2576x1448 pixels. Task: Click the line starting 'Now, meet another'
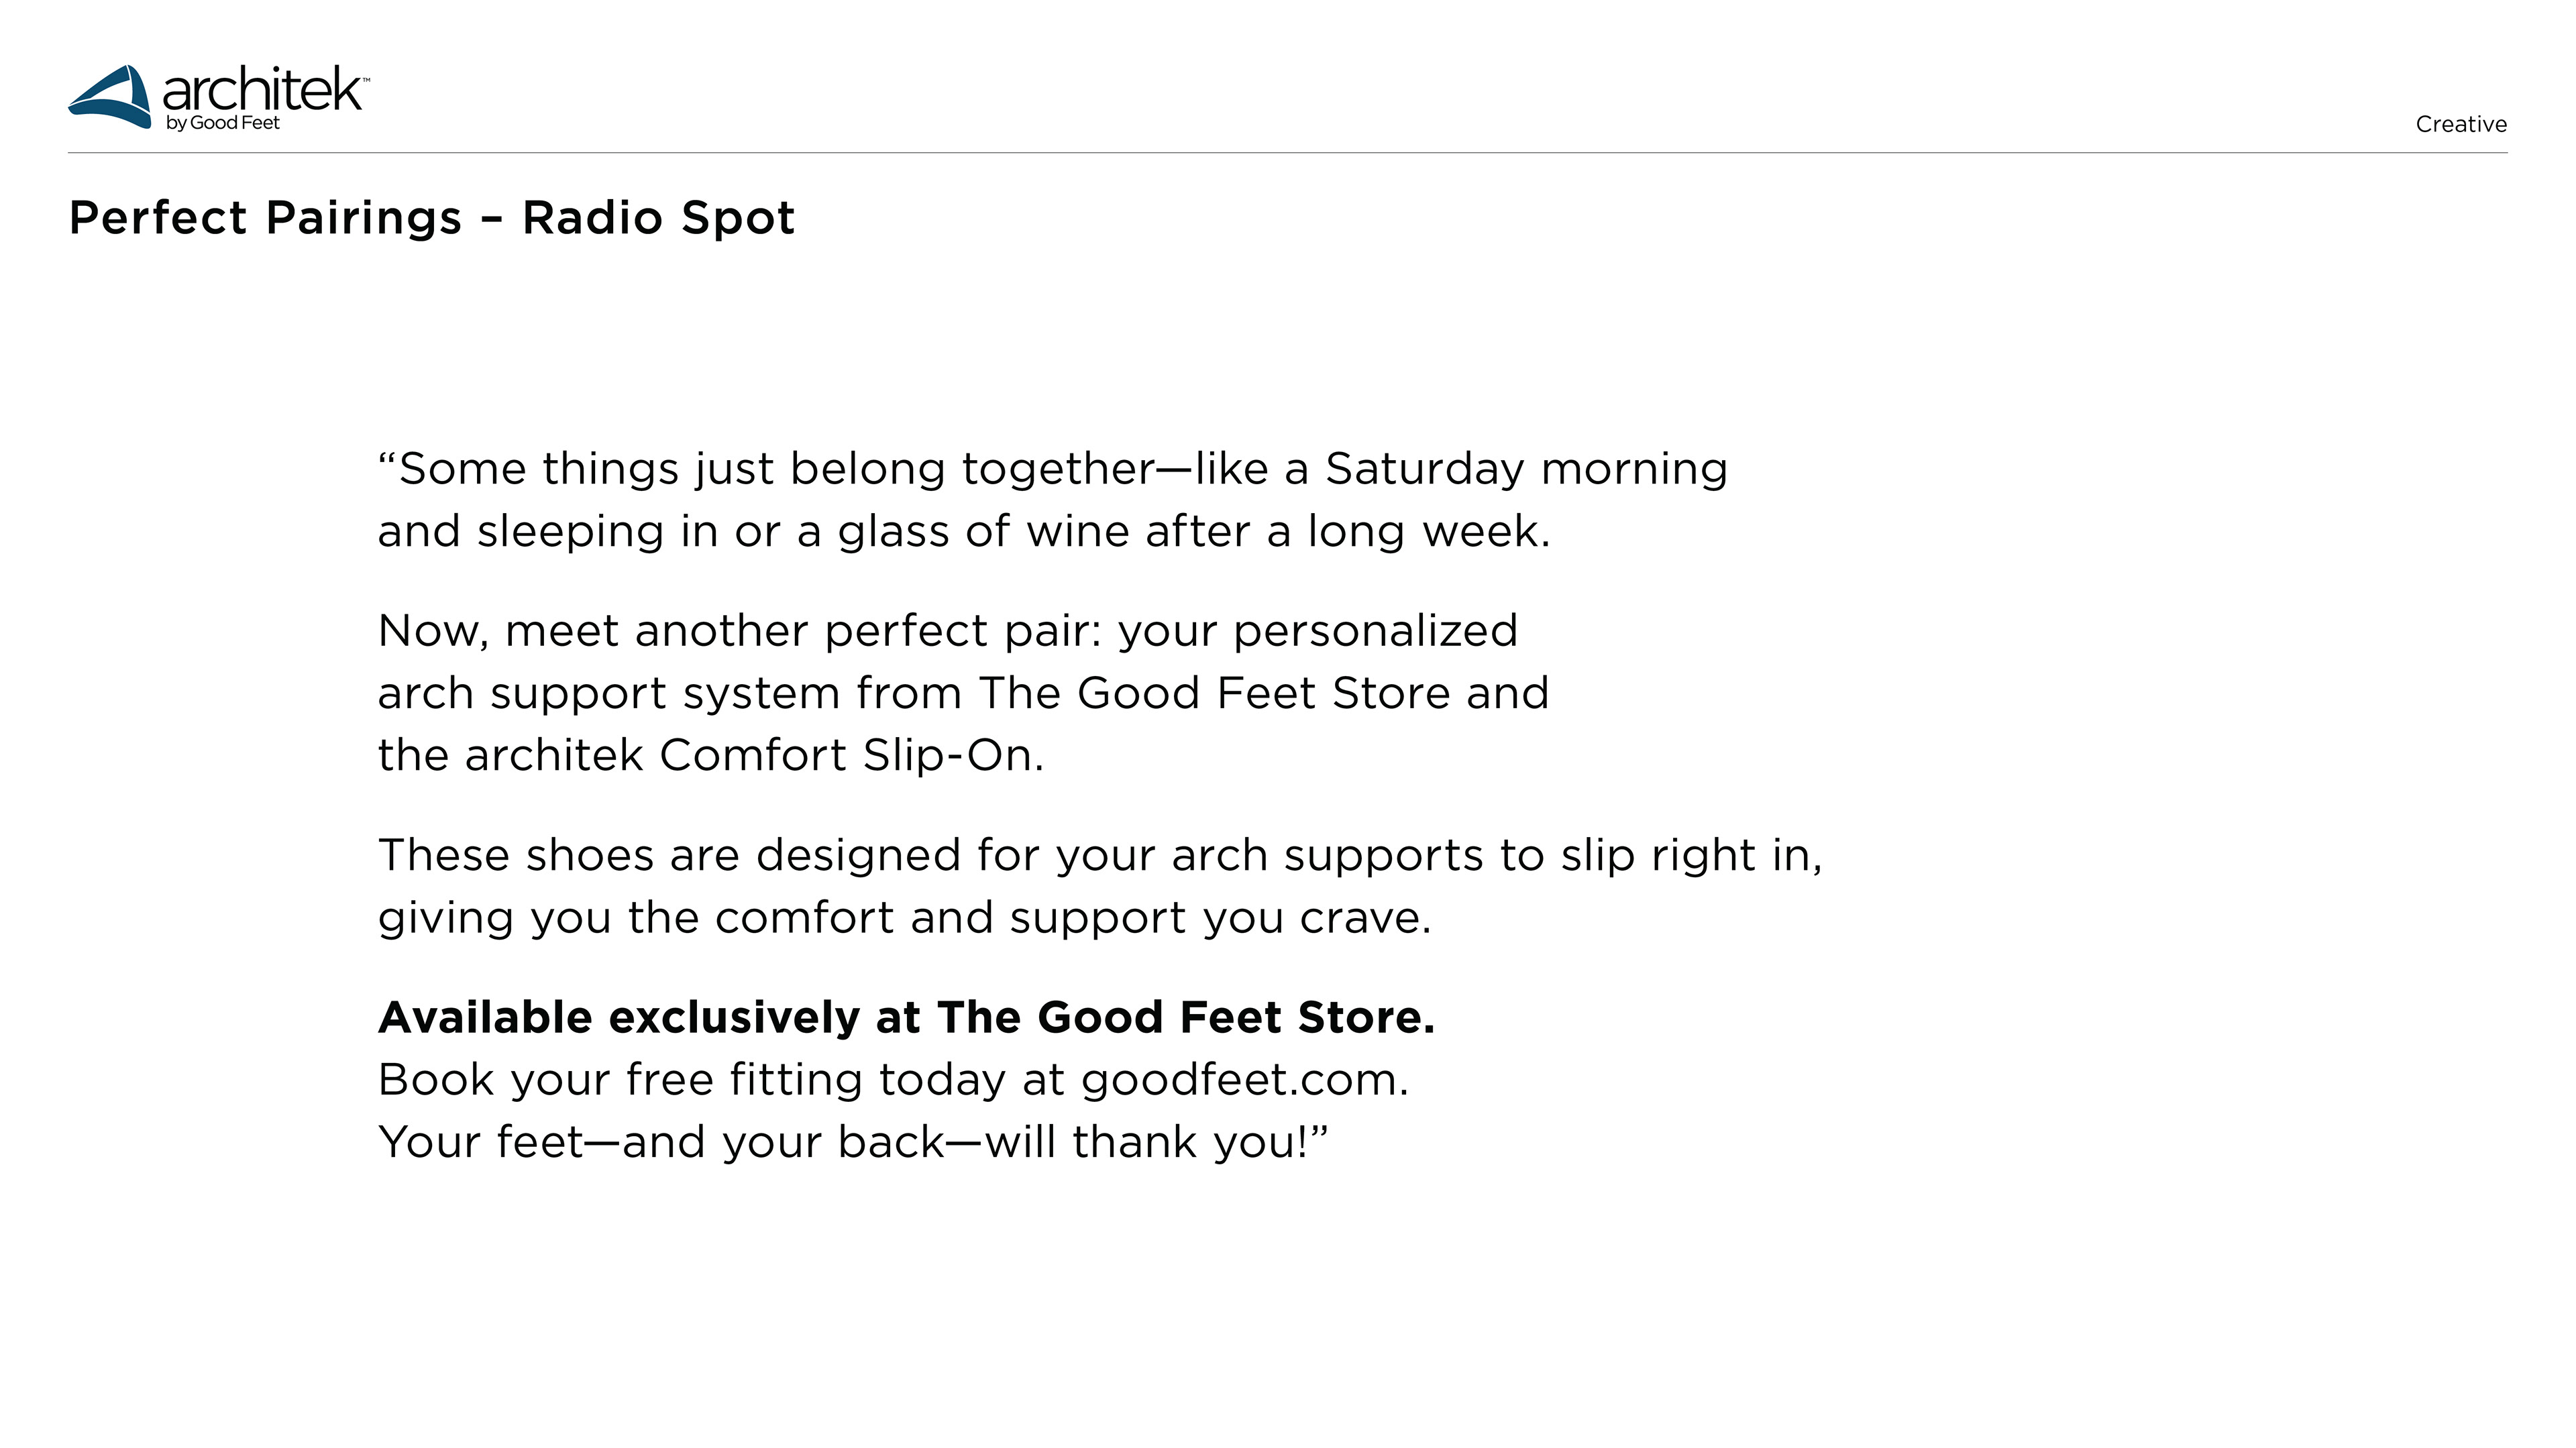click(x=947, y=630)
